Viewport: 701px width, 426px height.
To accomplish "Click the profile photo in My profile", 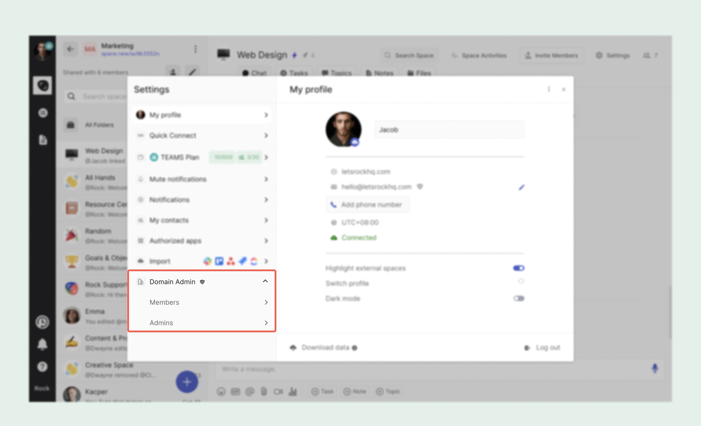I will point(343,129).
